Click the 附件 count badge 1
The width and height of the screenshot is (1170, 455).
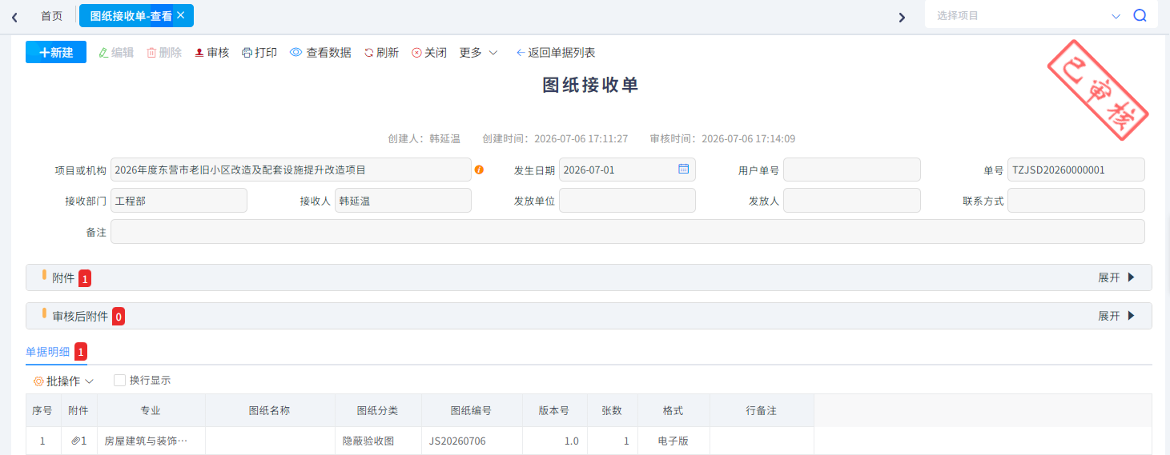tap(85, 278)
